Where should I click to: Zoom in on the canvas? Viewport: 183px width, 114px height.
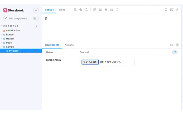75,10
